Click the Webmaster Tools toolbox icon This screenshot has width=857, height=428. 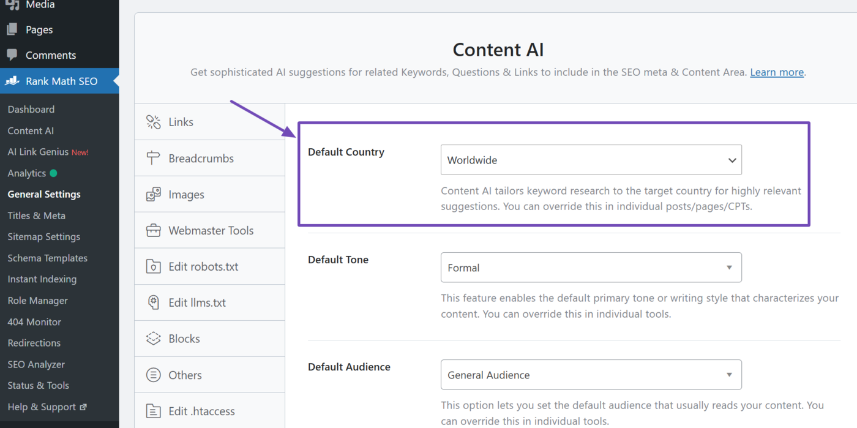pyautogui.click(x=153, y=230)
